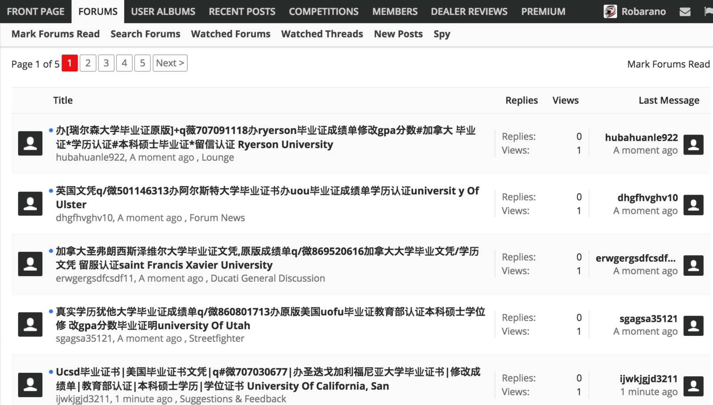Screen dimensions: 713x405
Task: Click hubahuanle922 author name under thread
Action: (x=90, y=157)
